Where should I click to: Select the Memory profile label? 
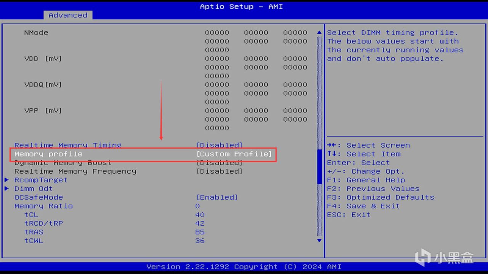click(x=48, y=154)
